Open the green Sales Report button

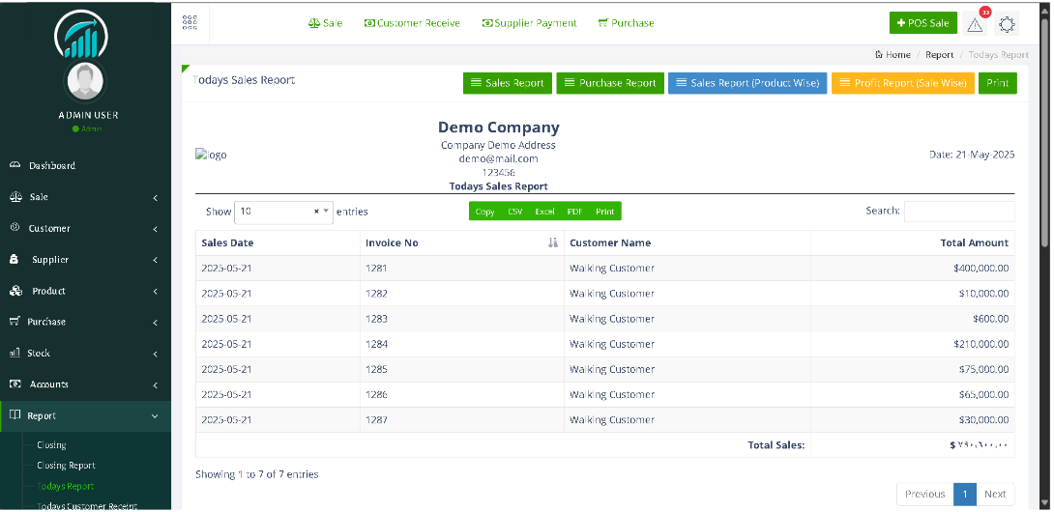[x=508, y=83]
